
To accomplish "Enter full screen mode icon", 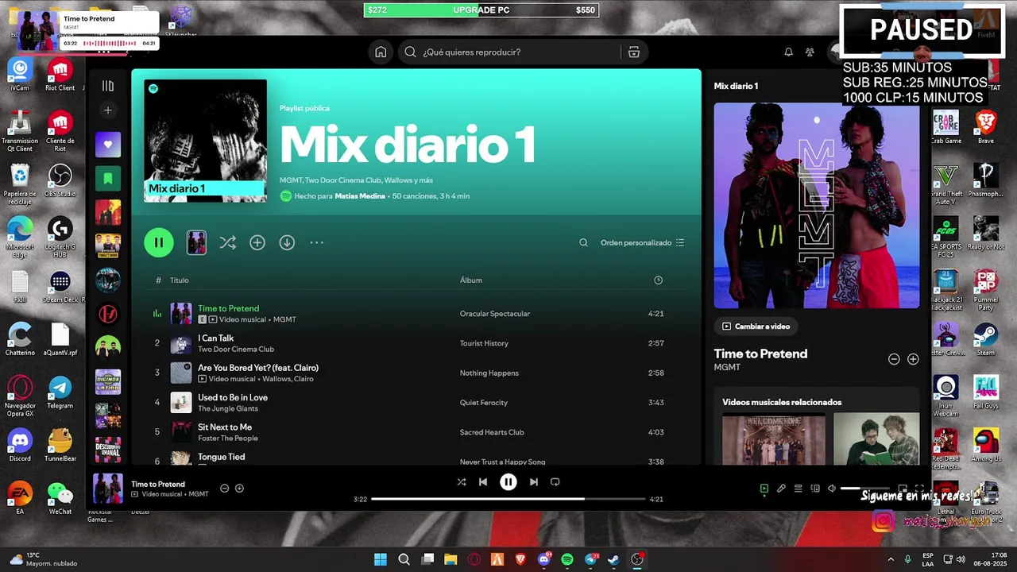I will point(919,489).
